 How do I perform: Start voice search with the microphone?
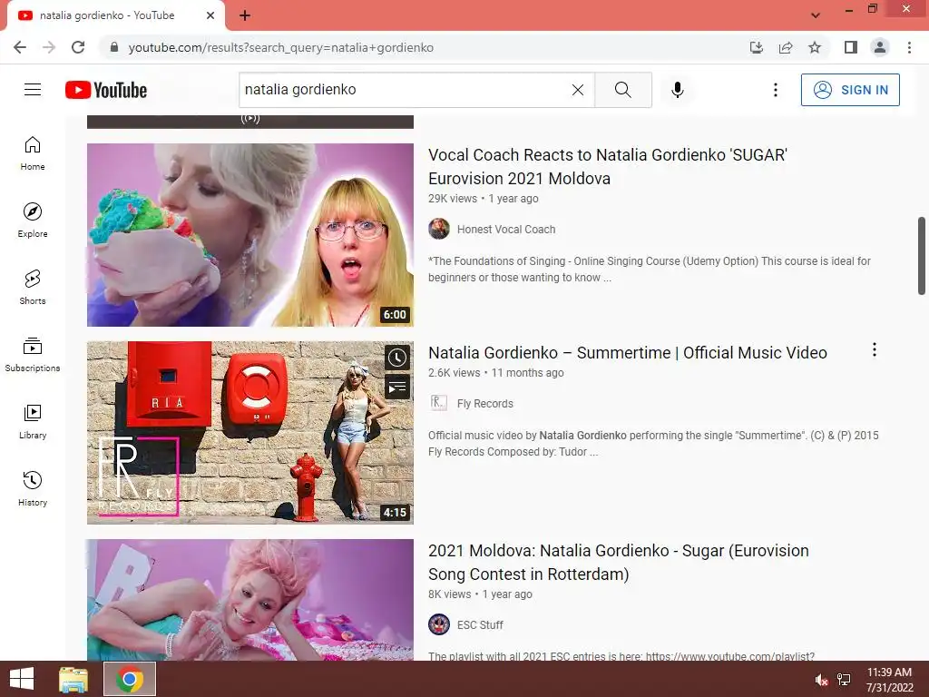[677, 90]
